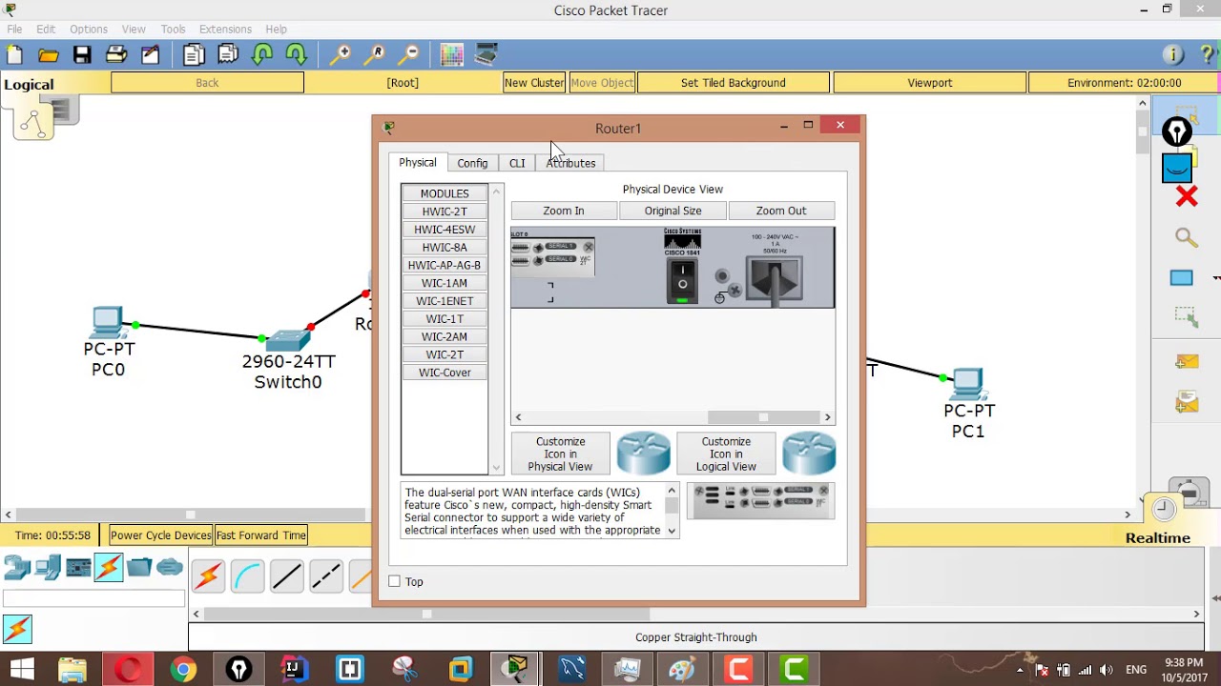This screenshot has width=1221, height=686.
Task: Click Set Tiled Background button
Action: tap(734, 83)
